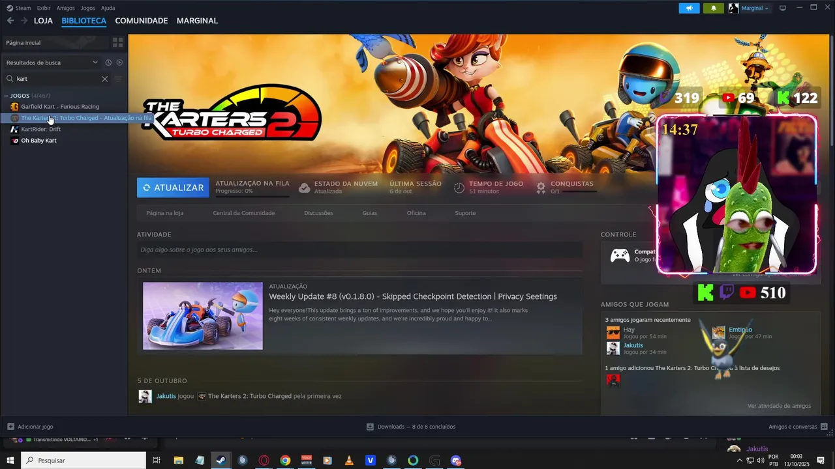Click the controller icon under CONTROLE
This screenshot has height=469, width=835.
click(620, 255)
